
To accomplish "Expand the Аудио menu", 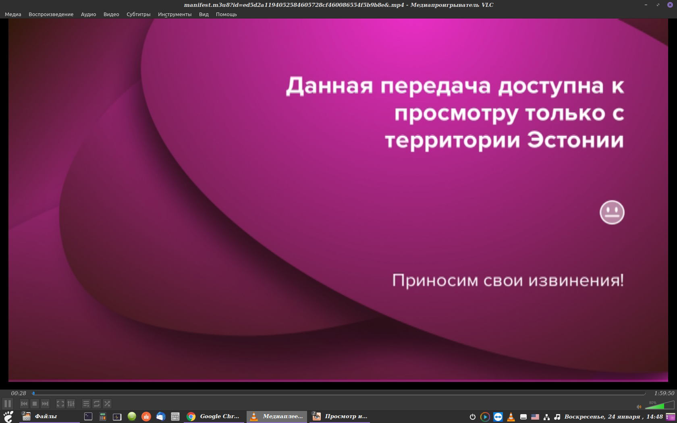I will pyautogui.click(x=88, y=14).
